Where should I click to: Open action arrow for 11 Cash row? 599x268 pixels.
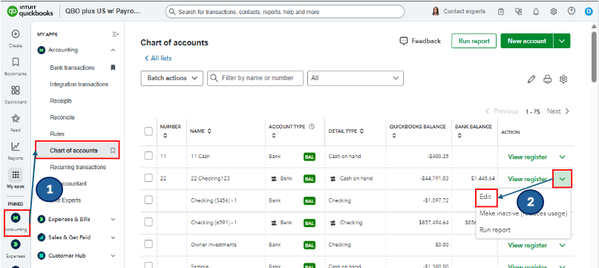tap(563, 157)
